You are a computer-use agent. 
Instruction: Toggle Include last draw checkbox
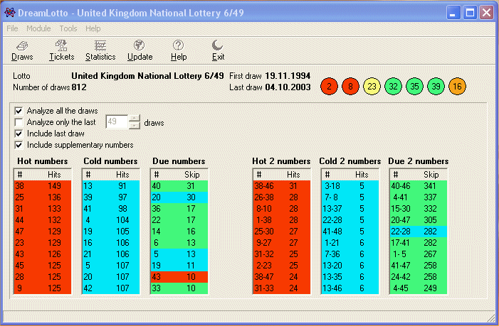19,134
